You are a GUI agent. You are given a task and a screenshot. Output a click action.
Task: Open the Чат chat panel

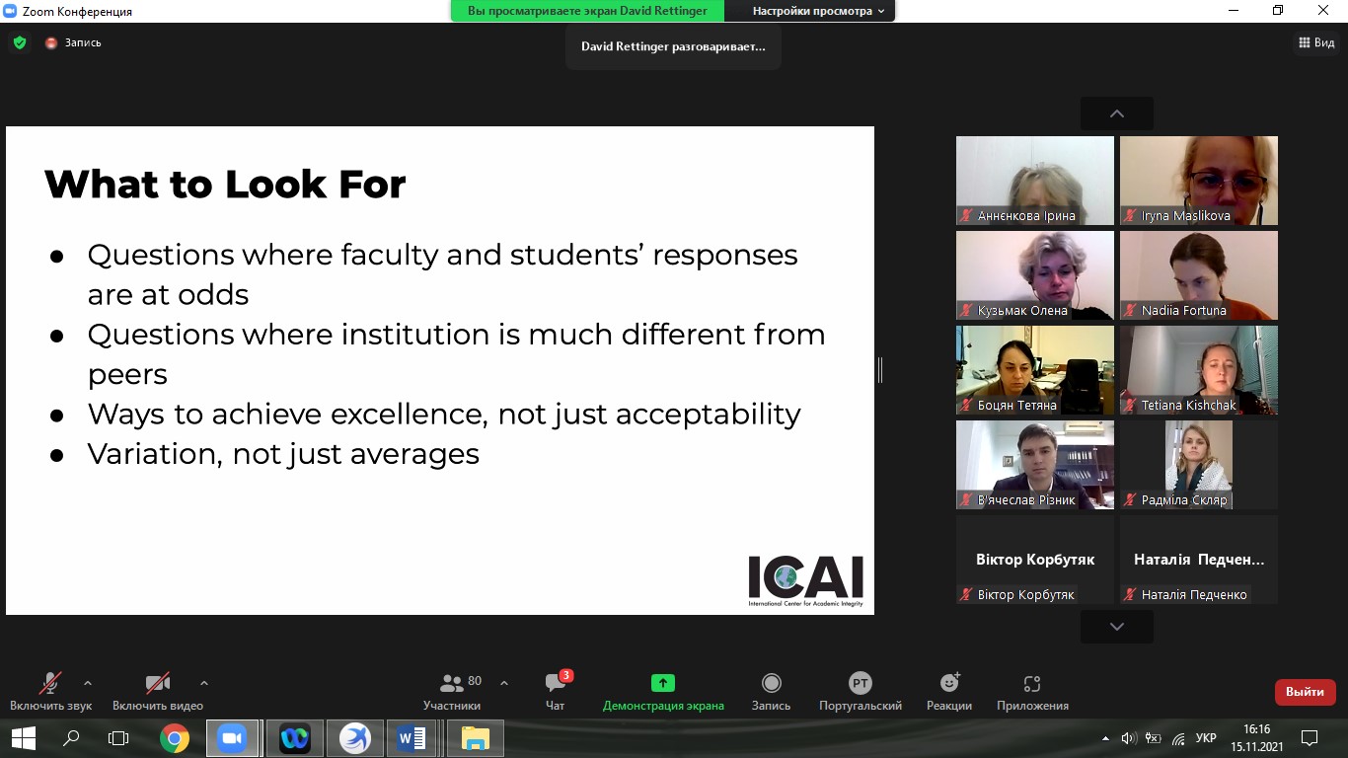coord(556,691)
